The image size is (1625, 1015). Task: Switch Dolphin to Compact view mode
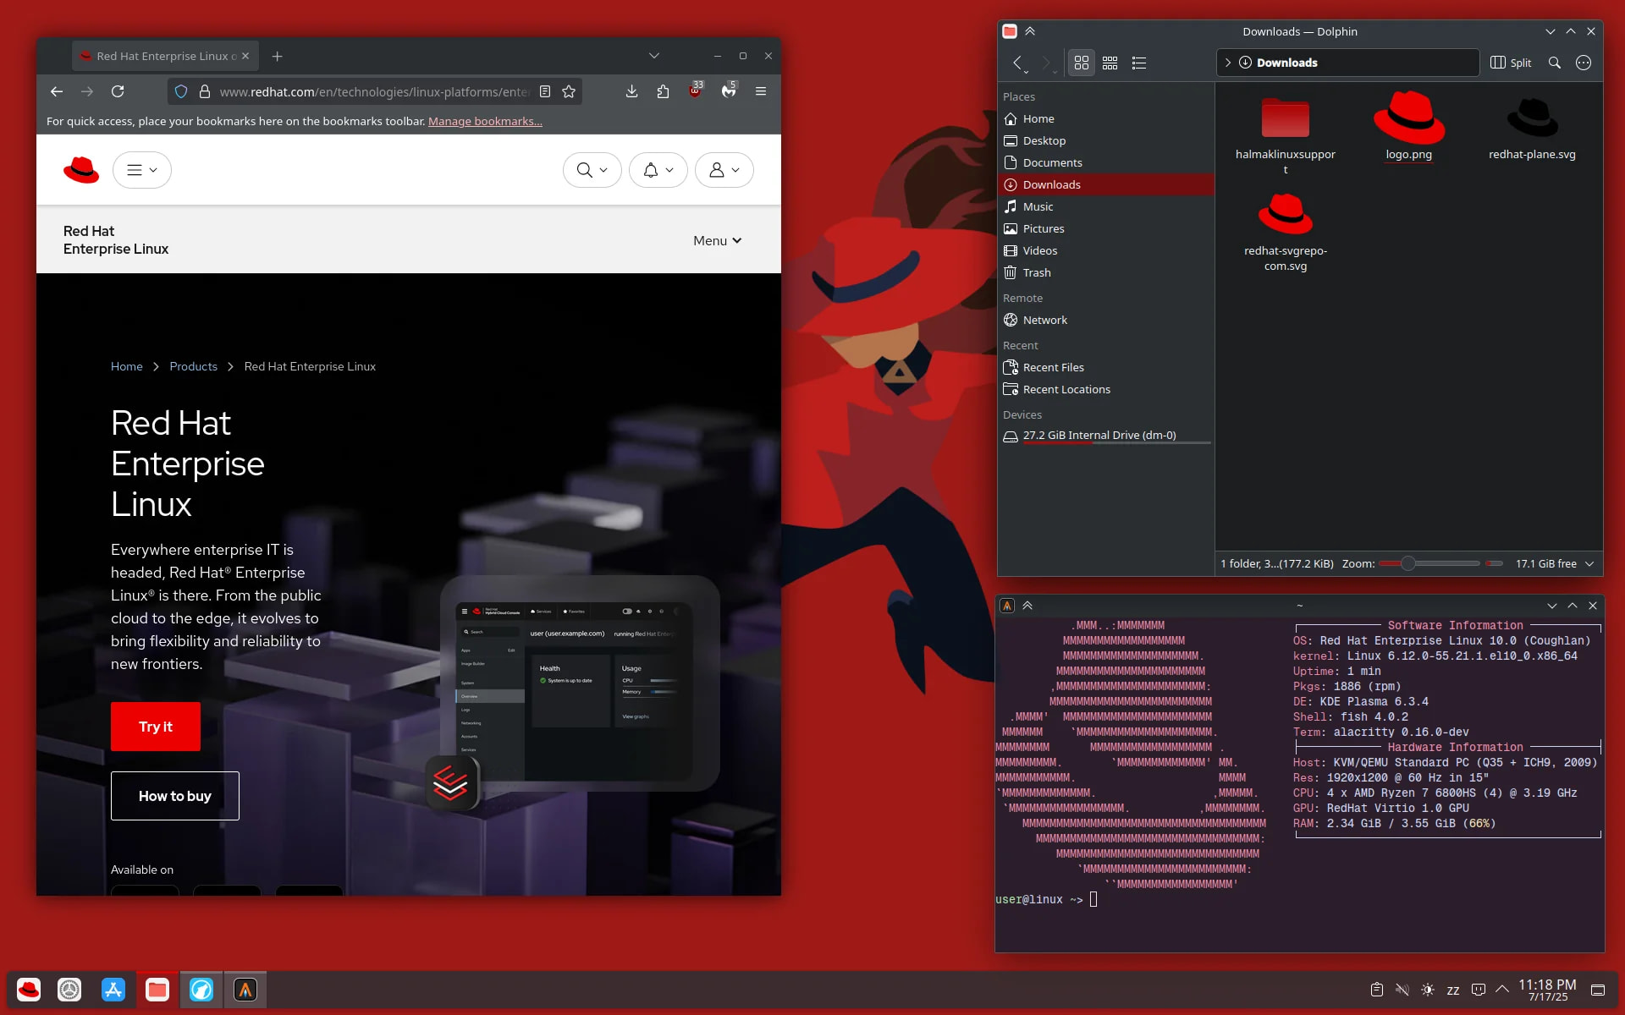1110,63
